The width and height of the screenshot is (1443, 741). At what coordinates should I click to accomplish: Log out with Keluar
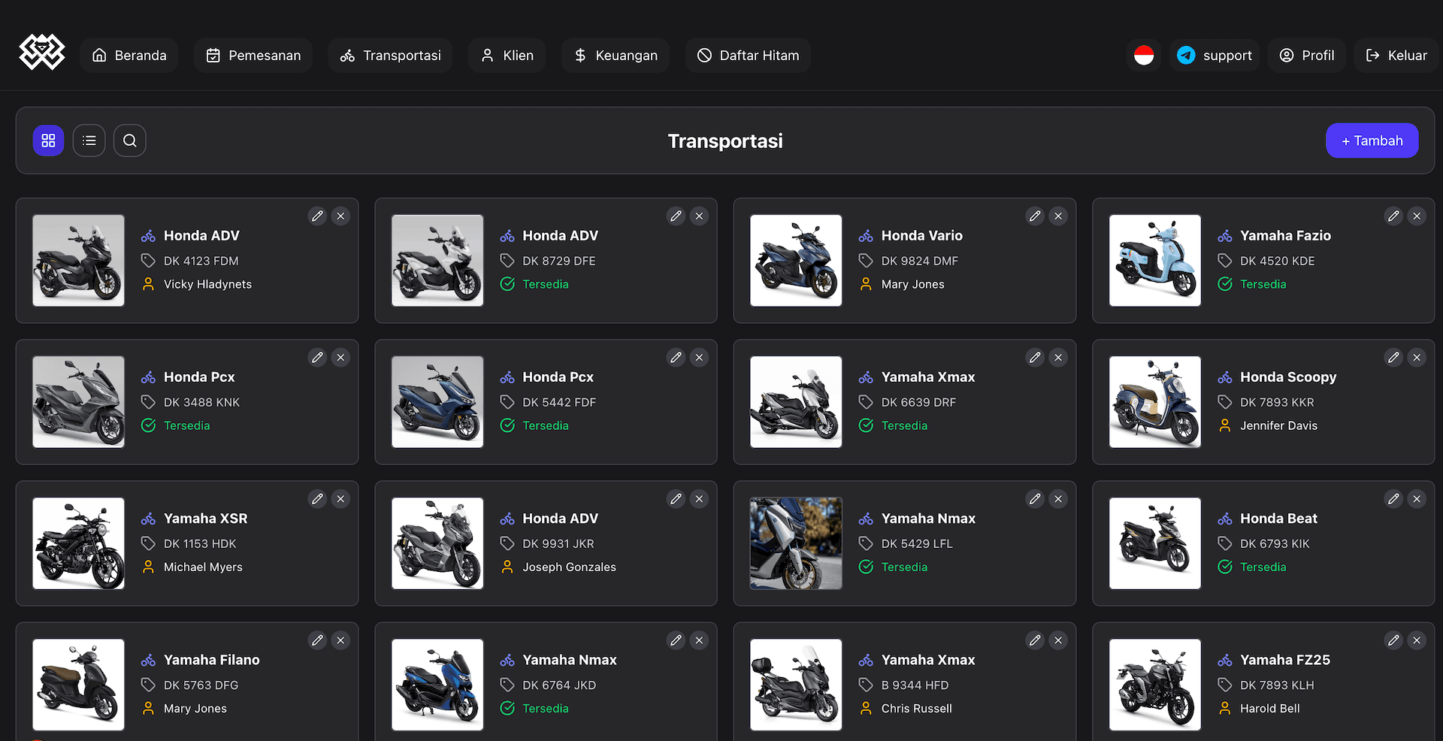pos(1396,56)
